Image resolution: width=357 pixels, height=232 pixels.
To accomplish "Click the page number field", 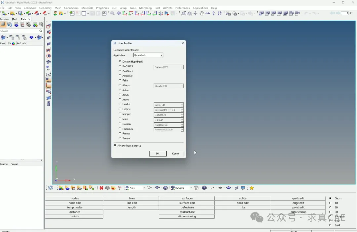I will [345, 13].
